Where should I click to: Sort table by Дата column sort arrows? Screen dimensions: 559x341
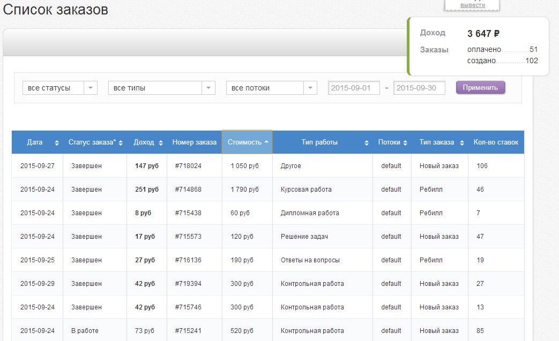point(57,143)
